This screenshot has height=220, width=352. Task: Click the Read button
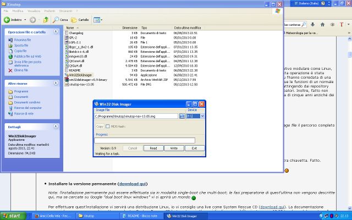[153, 148]
